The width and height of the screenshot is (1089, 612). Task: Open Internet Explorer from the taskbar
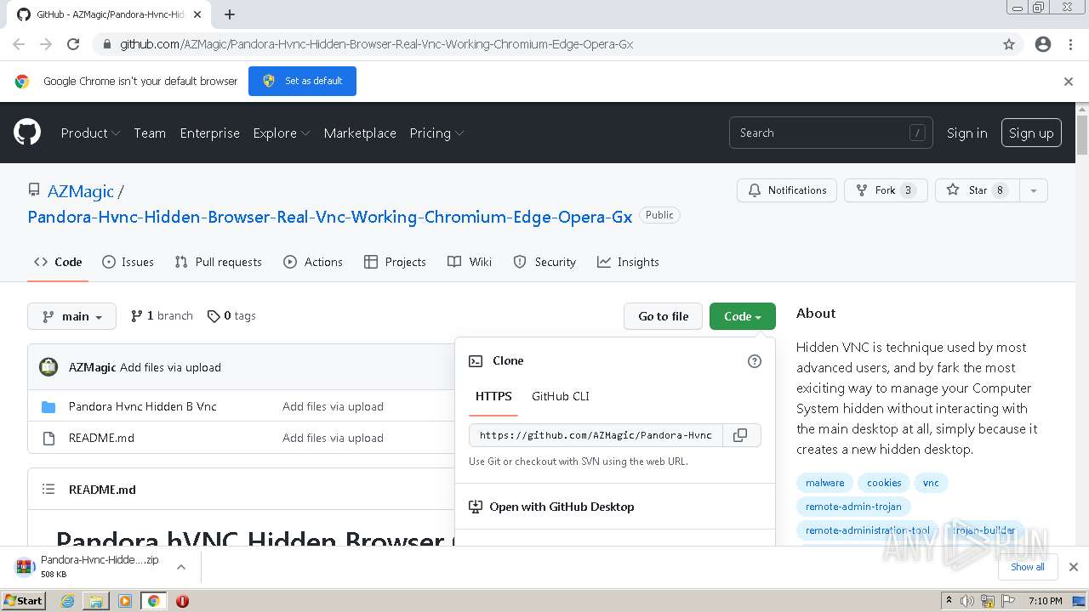pos(67,601)
